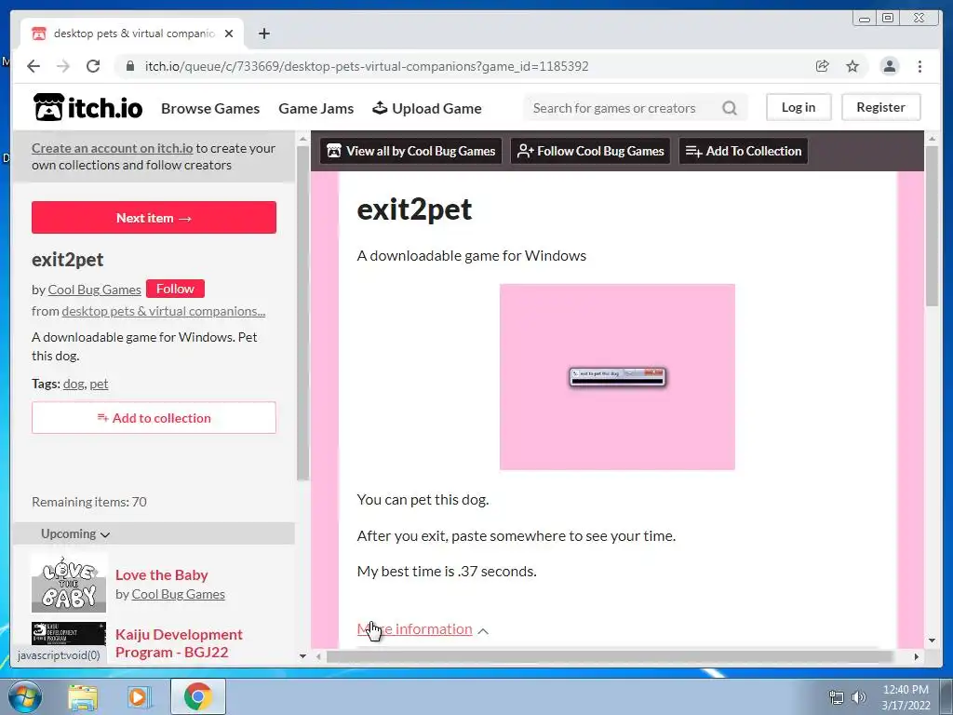Click the volume speaker tray icon
Viewport: 953px width, 715px height.
click(859, 697)
